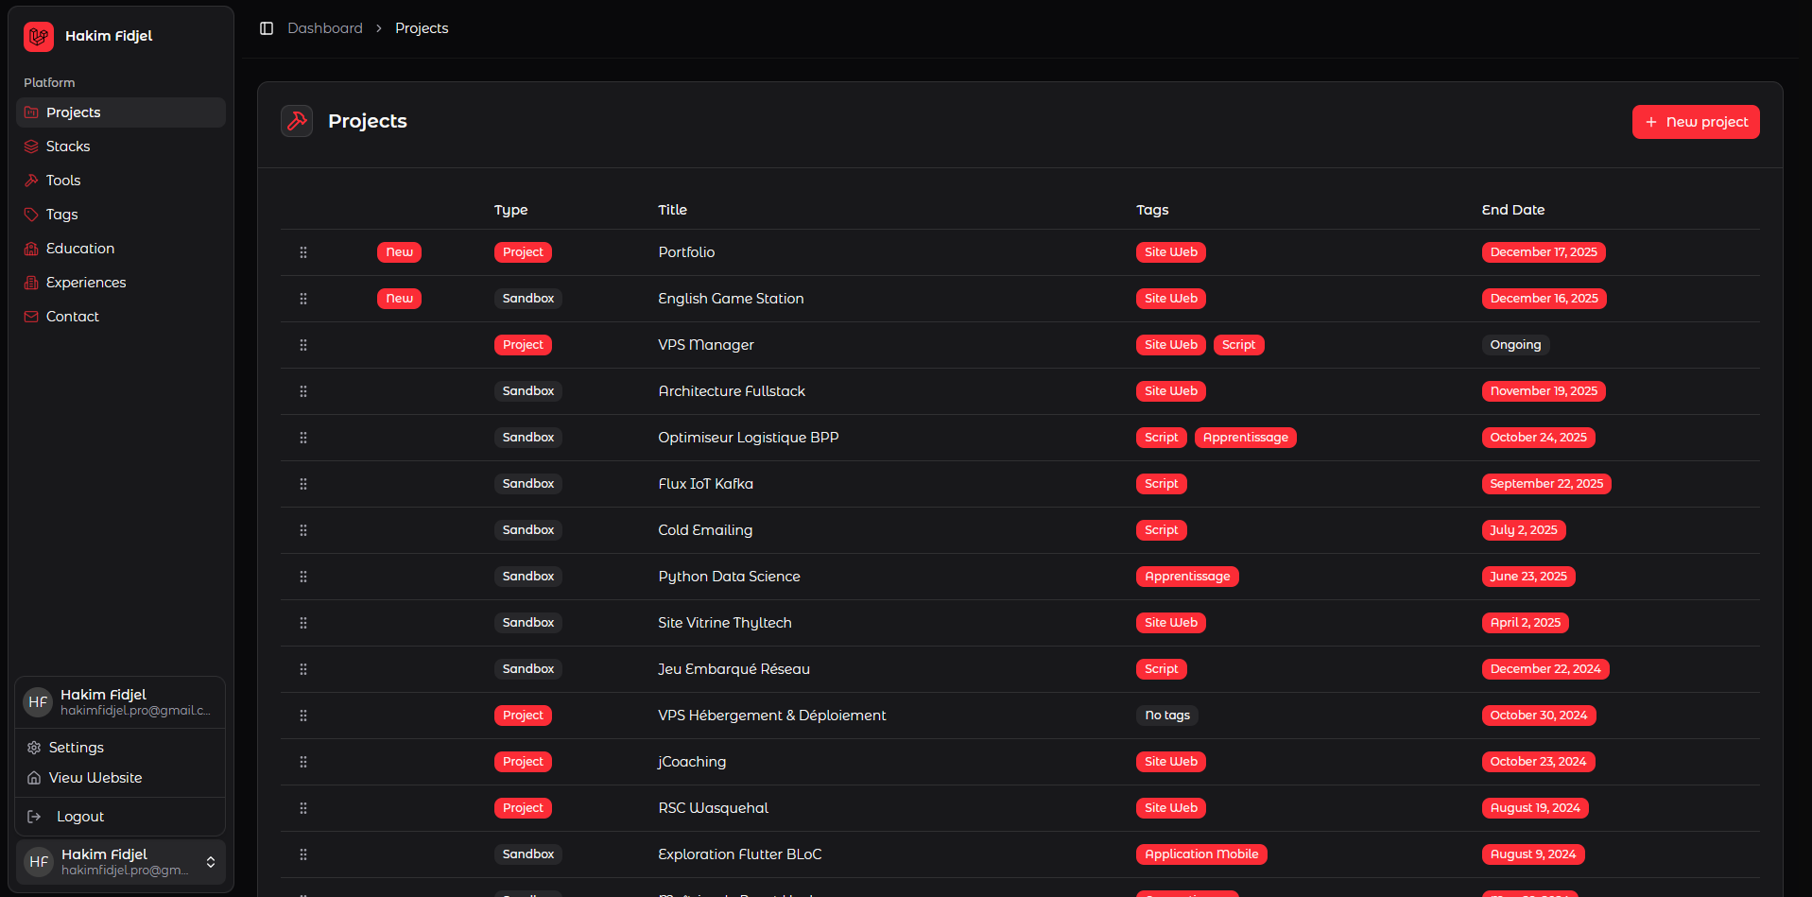Open the Experiences sidebar menu item
This screenshot has height=897, width=1812.
pos(86,283)
